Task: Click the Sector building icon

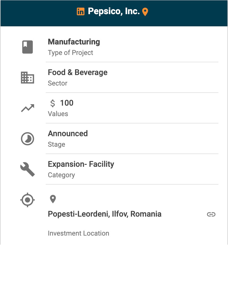Action: 28,78
